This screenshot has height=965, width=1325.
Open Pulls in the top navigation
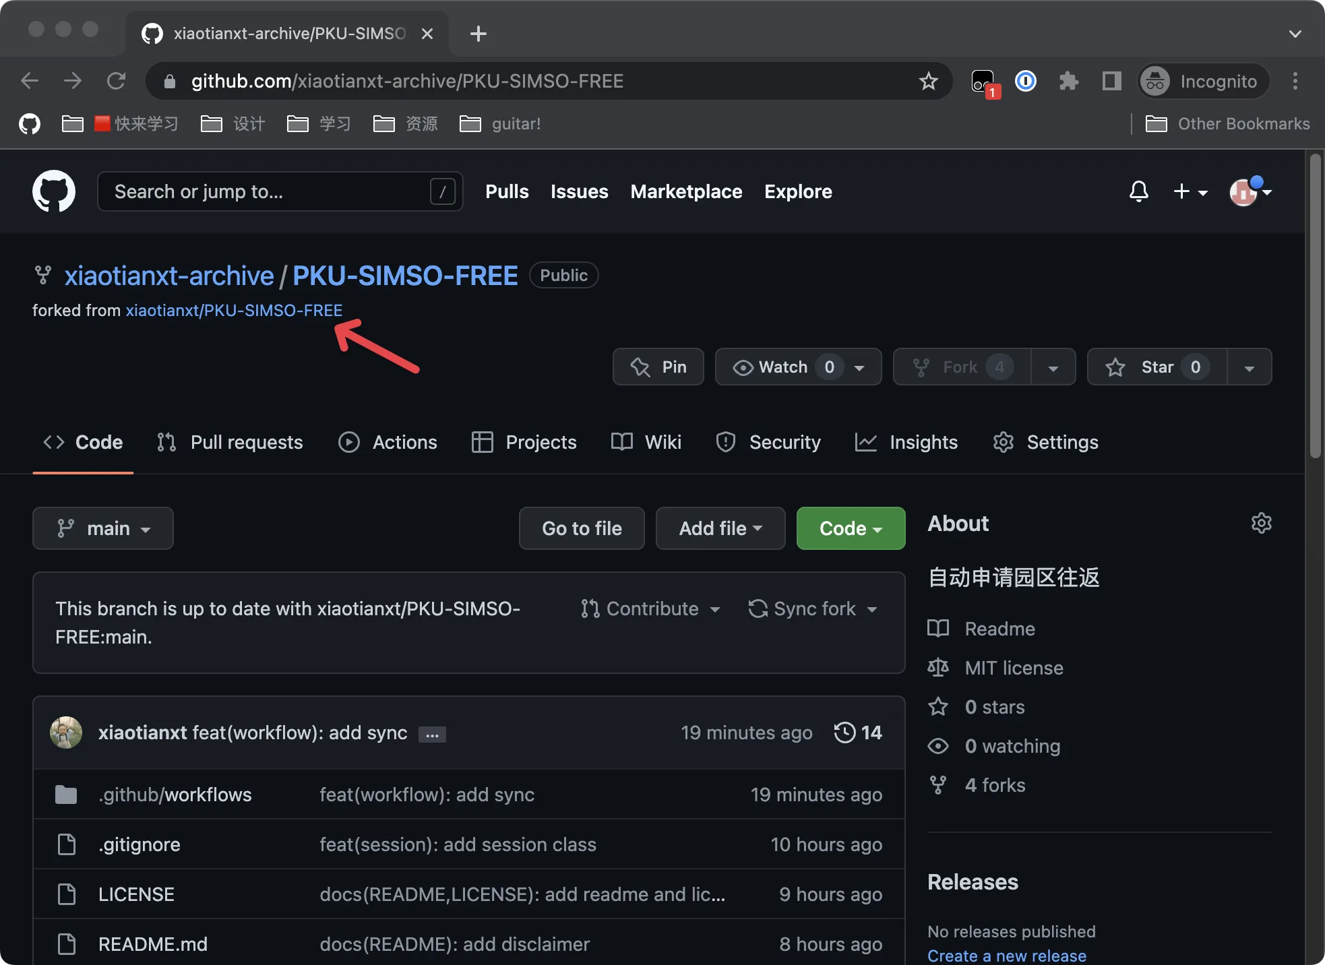[x=507, y=192]
